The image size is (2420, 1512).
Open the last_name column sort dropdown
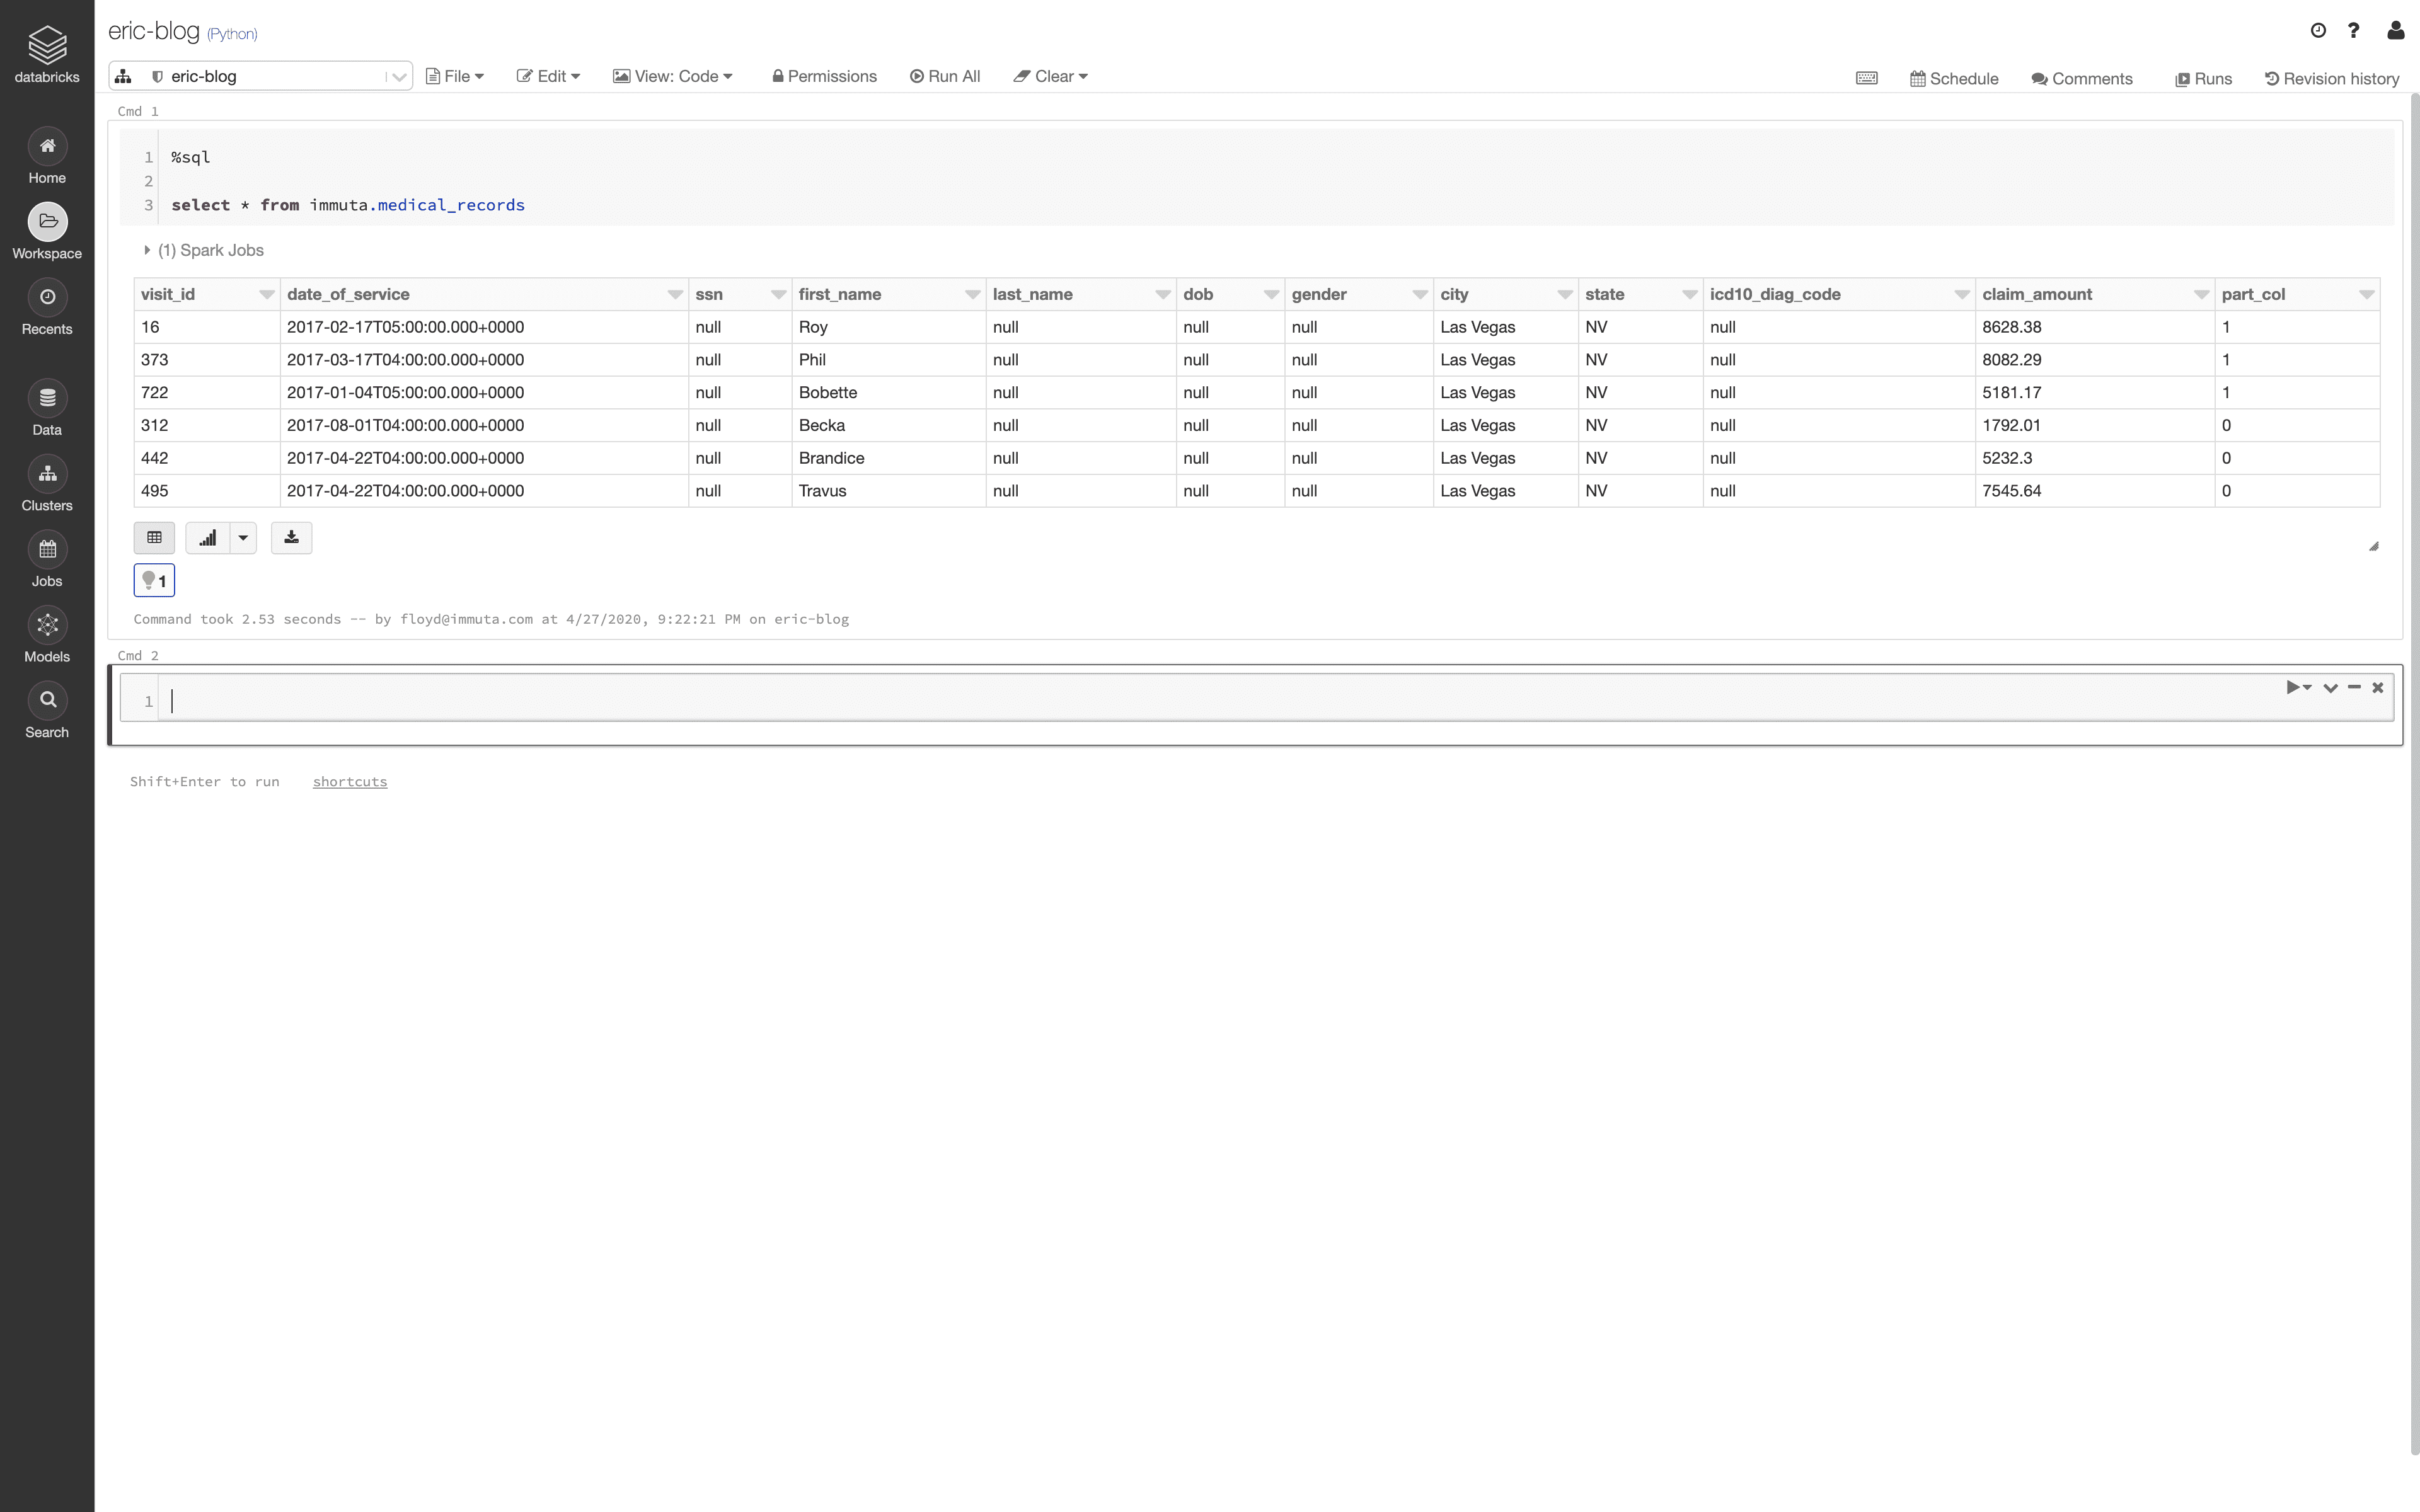point(1162,294)
